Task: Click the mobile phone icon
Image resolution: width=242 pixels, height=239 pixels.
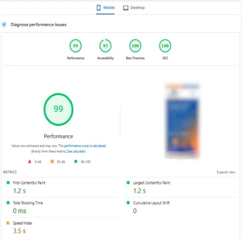Action: [98, 8]
